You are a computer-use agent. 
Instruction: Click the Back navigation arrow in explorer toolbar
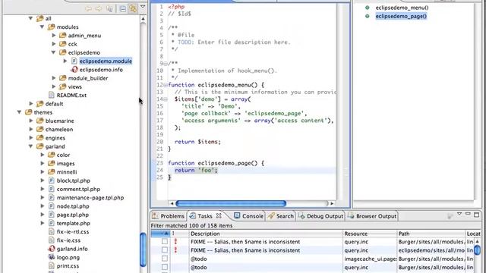tap(89, 8)
